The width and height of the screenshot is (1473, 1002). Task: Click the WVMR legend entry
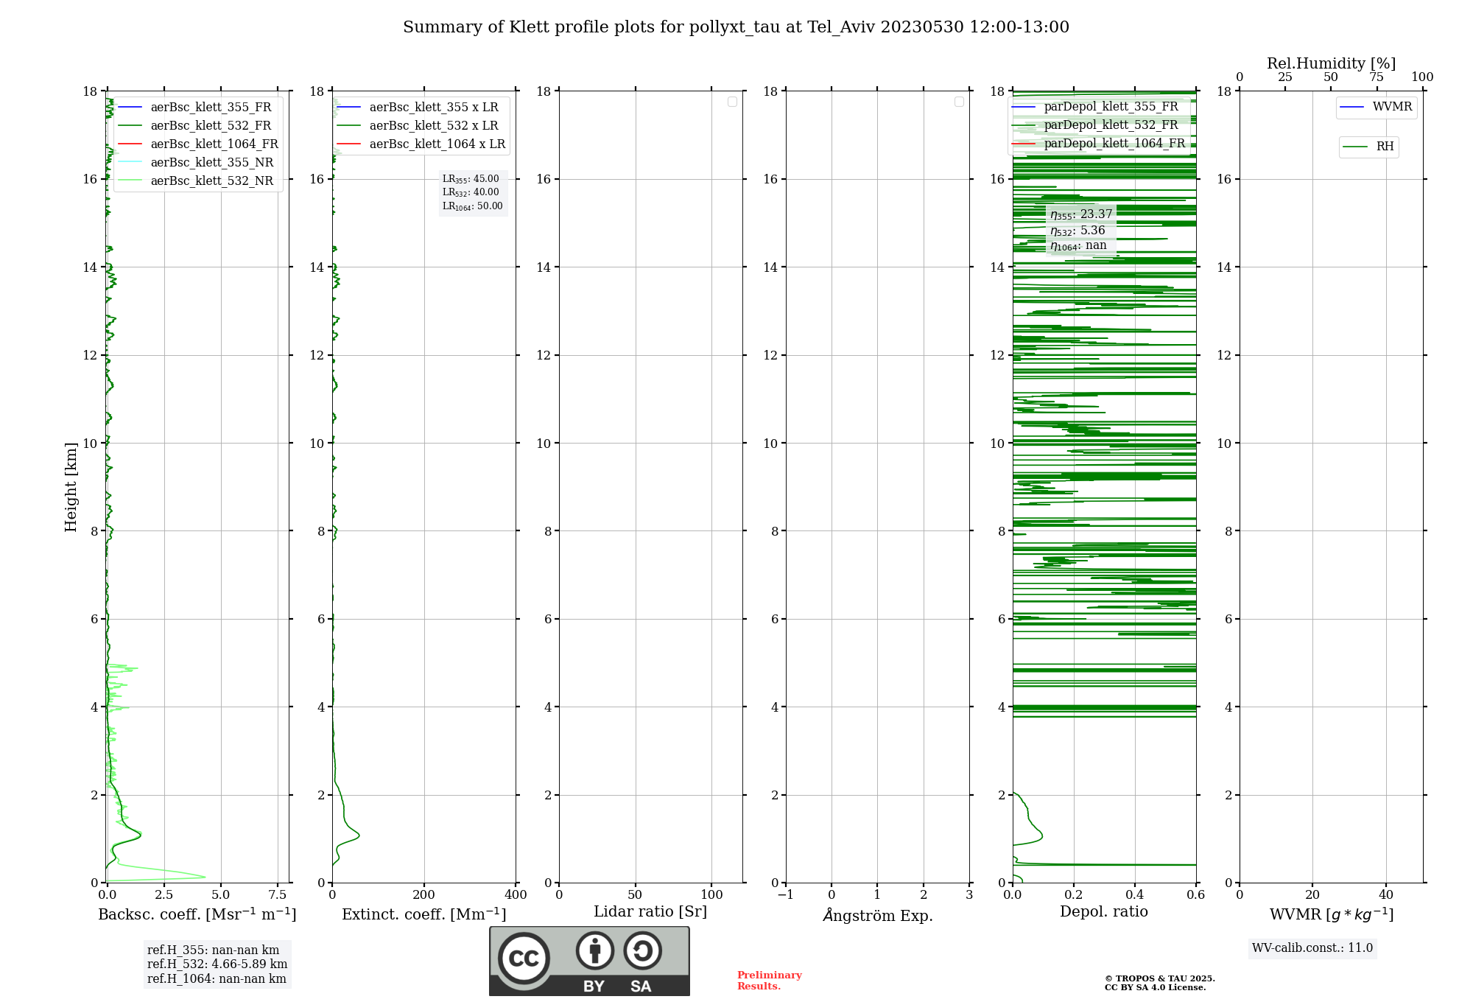tap(1377, 107)
